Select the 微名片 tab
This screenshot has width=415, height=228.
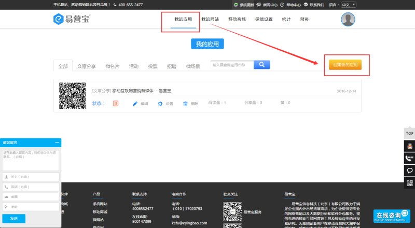click(112, 66)
